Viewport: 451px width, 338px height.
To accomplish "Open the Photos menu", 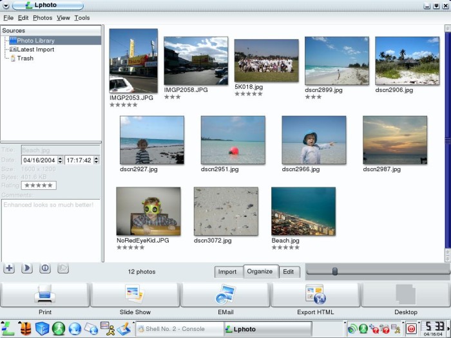I will [x=43, y=18].
